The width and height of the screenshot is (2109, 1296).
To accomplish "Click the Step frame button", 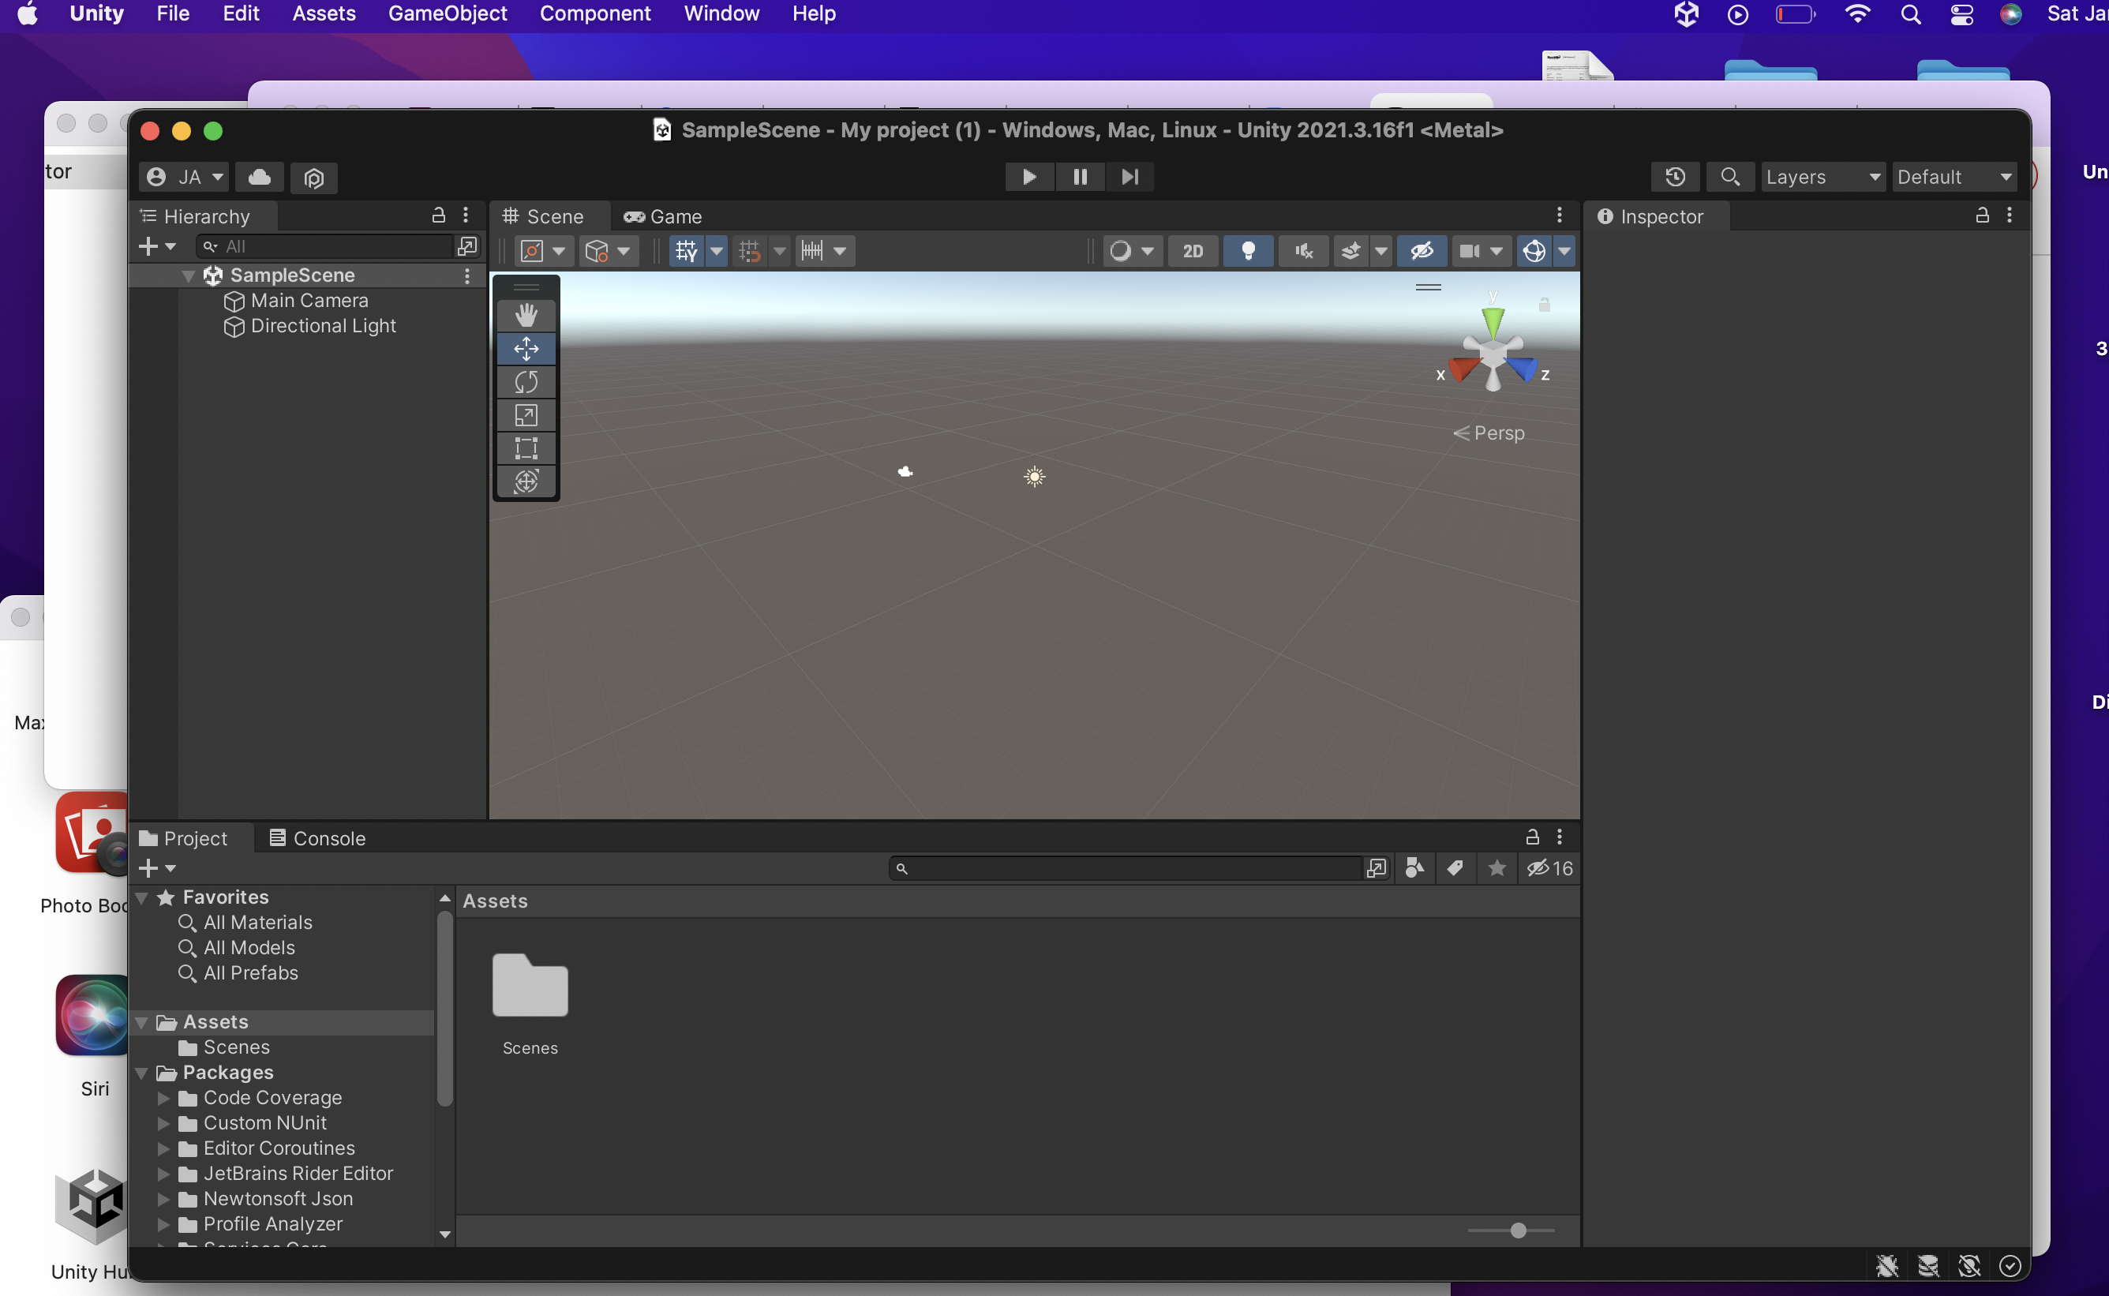I will coord(1129,178).
